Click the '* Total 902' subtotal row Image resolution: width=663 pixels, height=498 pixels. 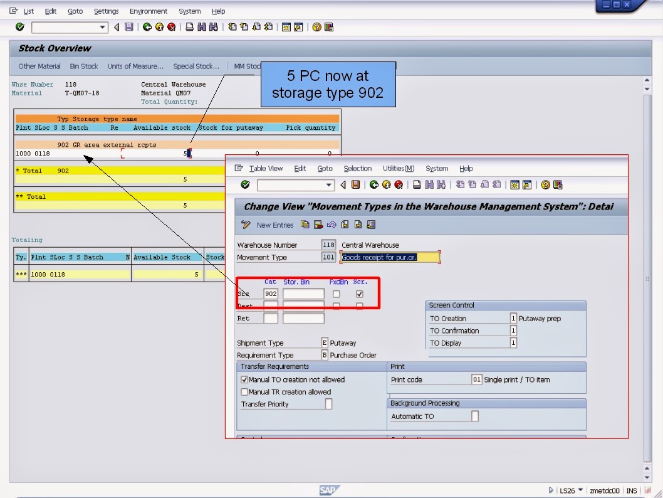120,171
